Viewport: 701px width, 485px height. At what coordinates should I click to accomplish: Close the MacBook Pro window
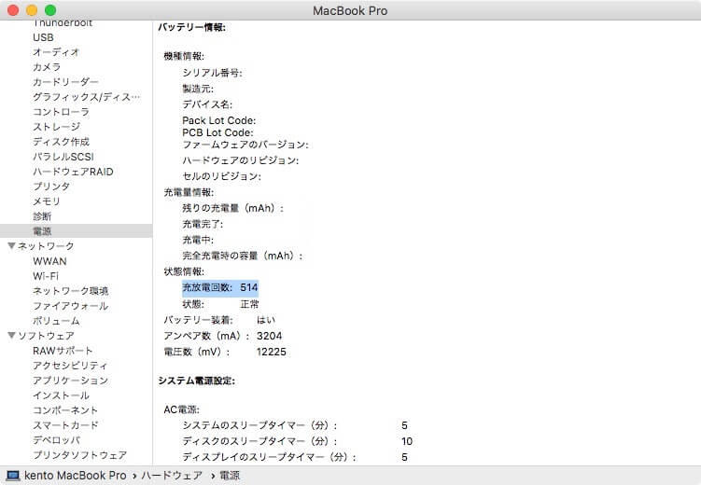point(13,10)
